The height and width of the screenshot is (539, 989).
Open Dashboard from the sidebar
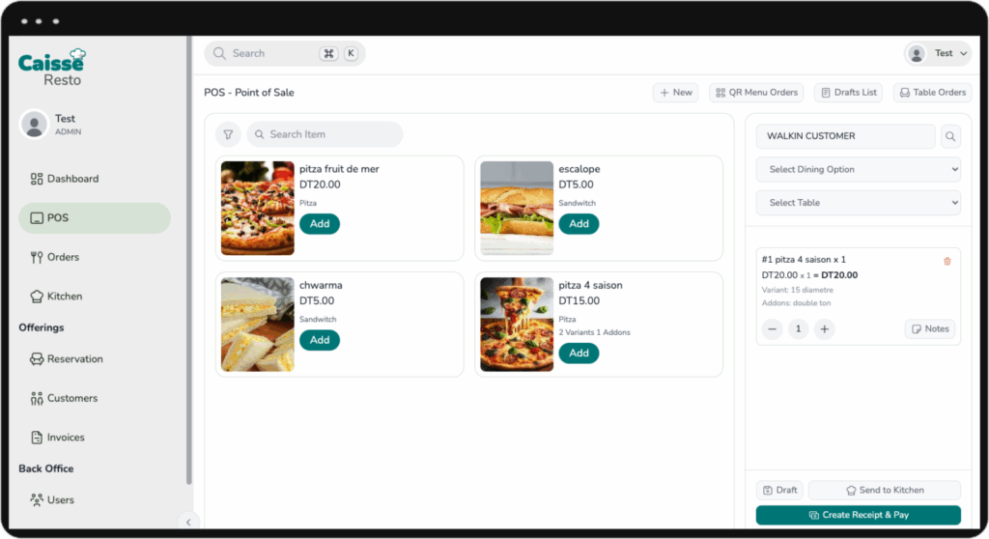(x=72, y=179)
